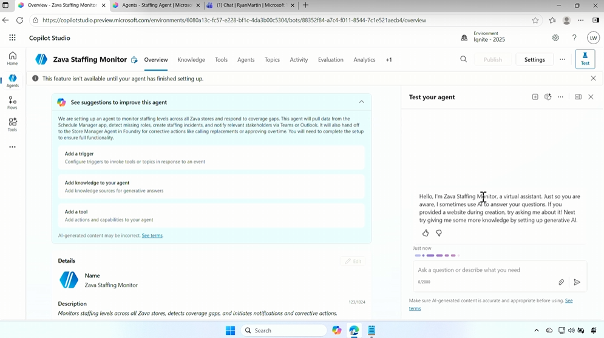Viewport: 604px width, 338px height.
Task: Click the icon beside Zava Staffing Monitor title
Action: tap(134, 59)
